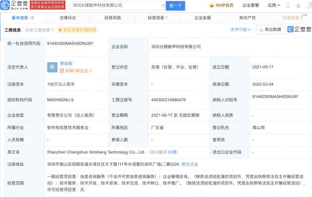The image size is (312, 197).
Task: Open the legal representative name link
Action: tap(66, 64)
